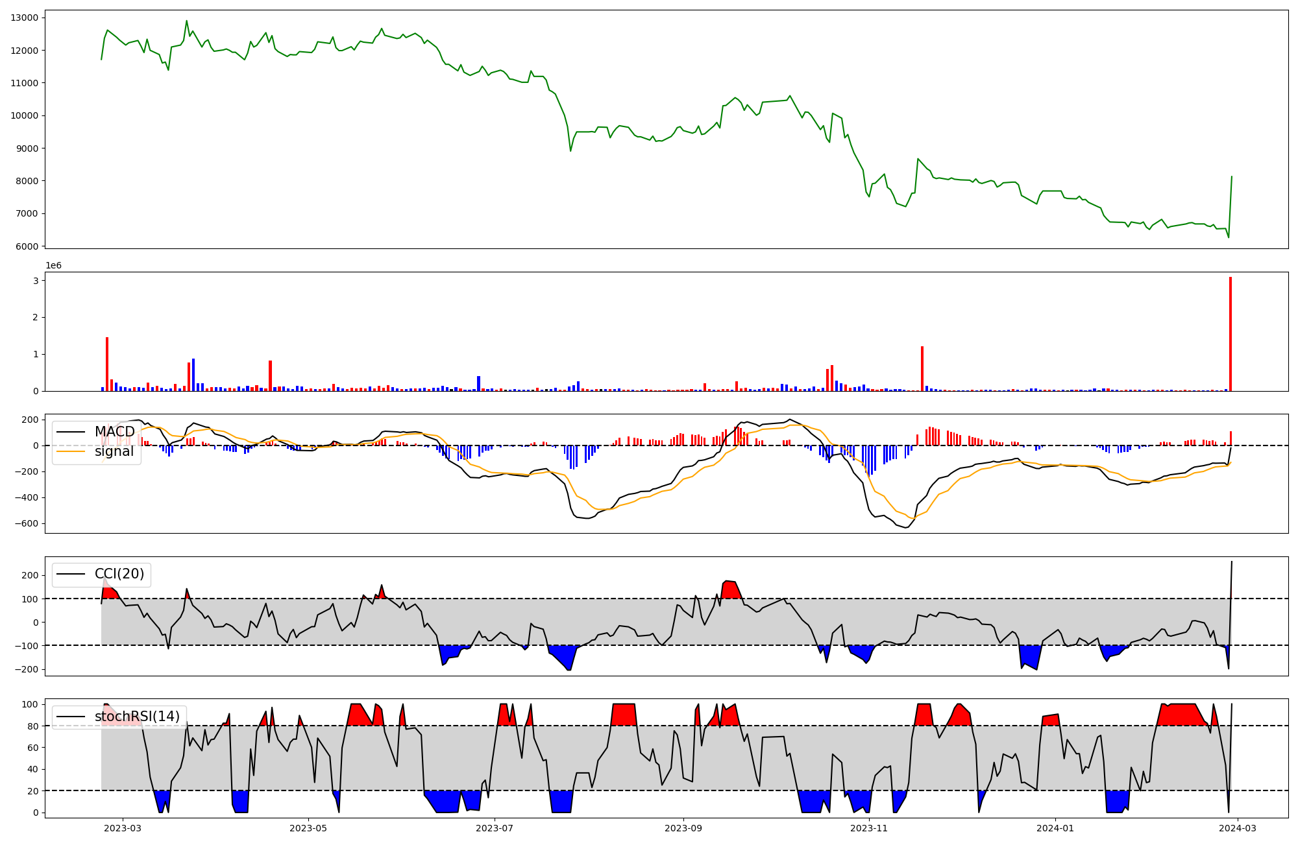
Task: Click the orange signal legend line sample
Action: point(71,451)
